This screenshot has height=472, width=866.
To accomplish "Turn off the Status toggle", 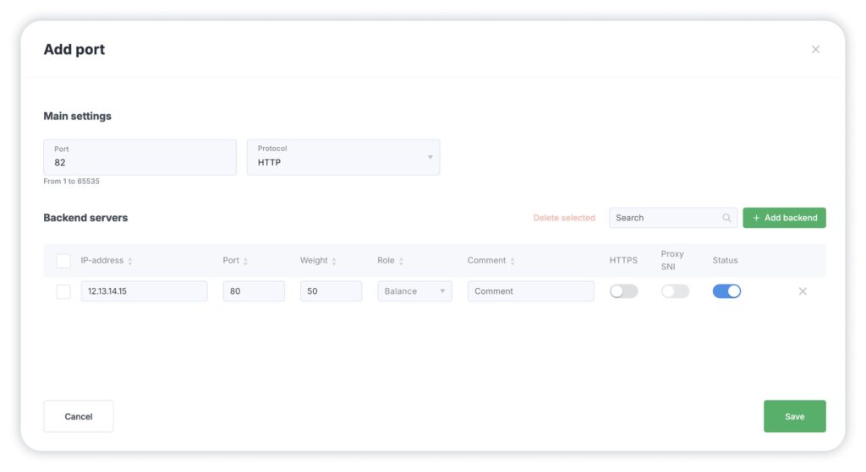I will click(726, 291).
